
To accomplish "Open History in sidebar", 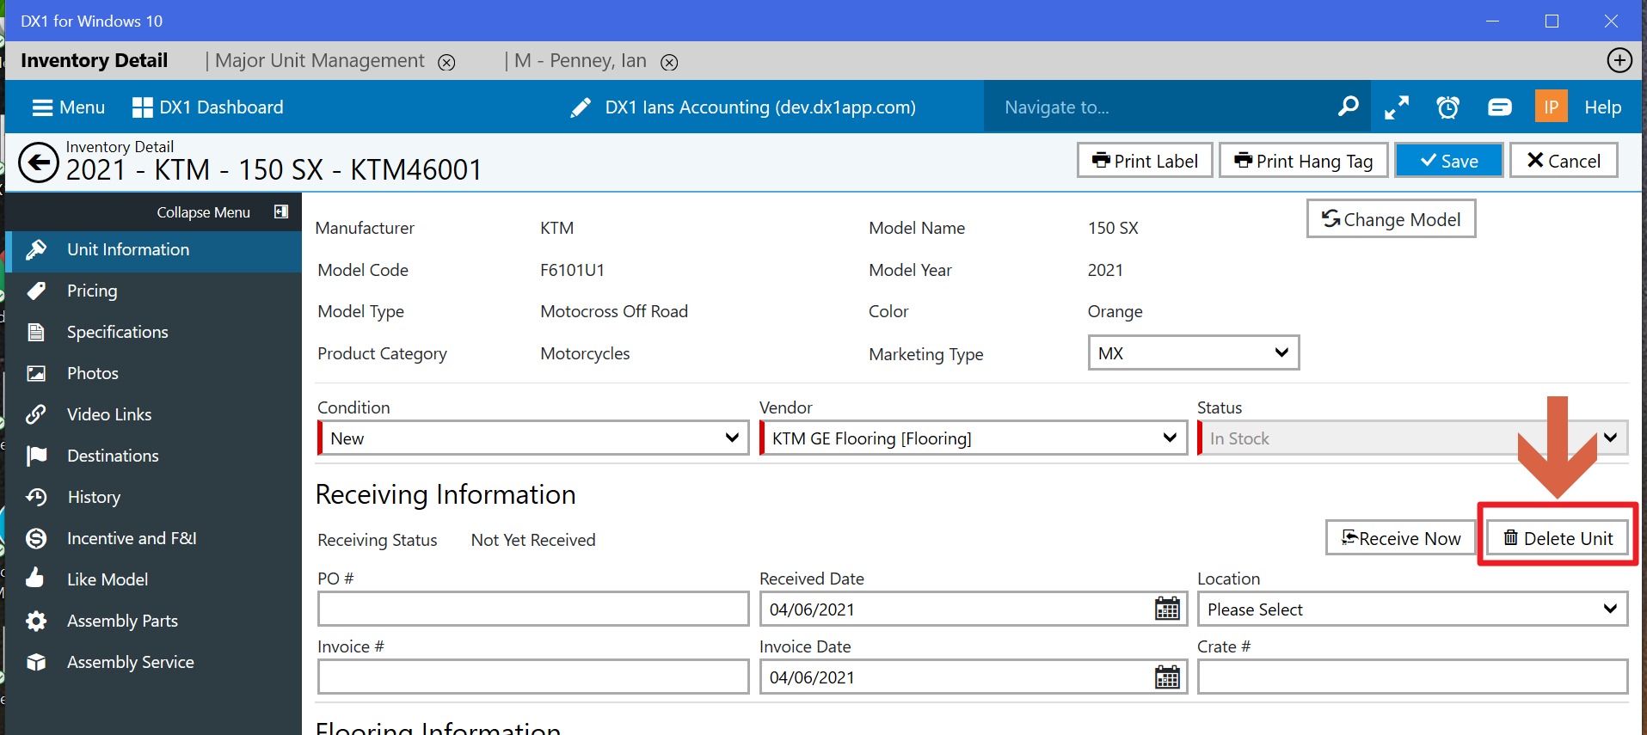I will coord(154,497).
